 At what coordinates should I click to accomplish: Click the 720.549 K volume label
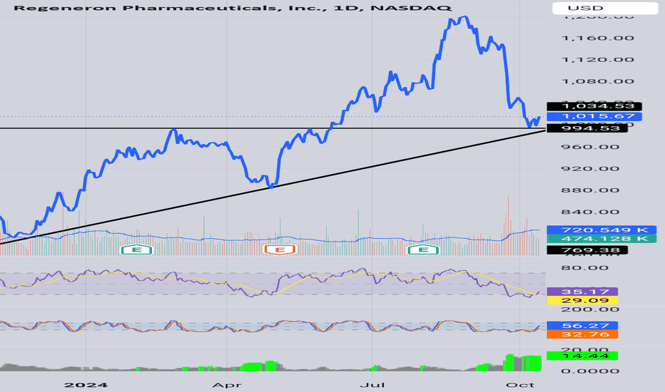pyautogui.click(x=601, y=230)
